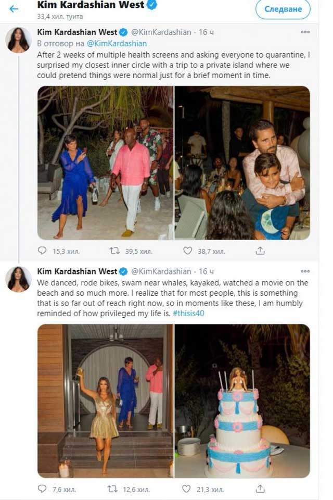This screenshot has width=333, height=500.
Task: Click the Следване follow button
Action: tap(283, 9)
